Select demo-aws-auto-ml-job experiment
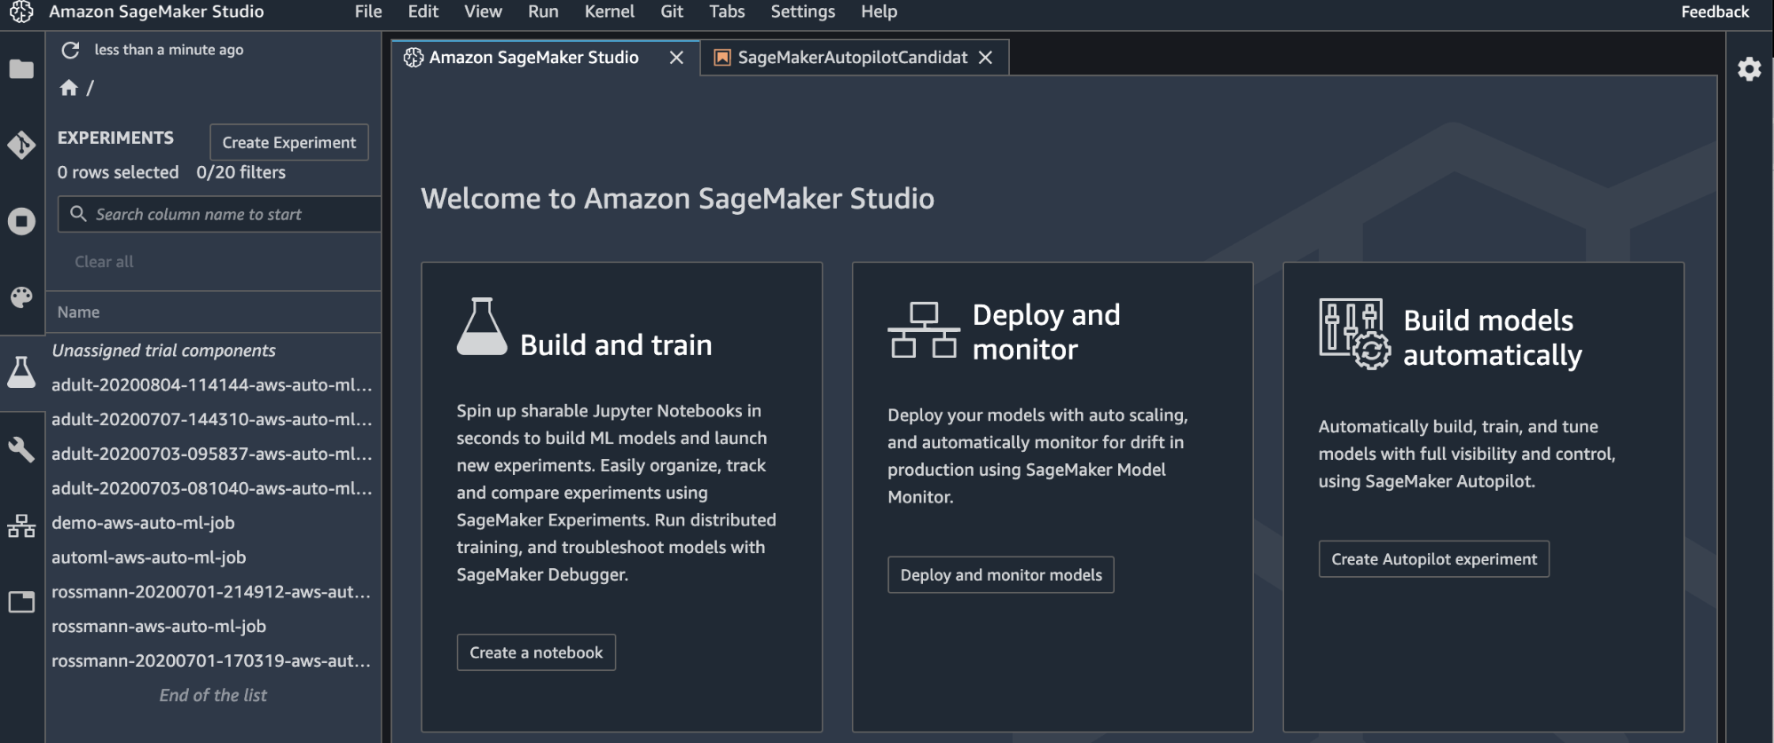Image resolution: width=1774 pixels, height=743 pixels. 213,523
